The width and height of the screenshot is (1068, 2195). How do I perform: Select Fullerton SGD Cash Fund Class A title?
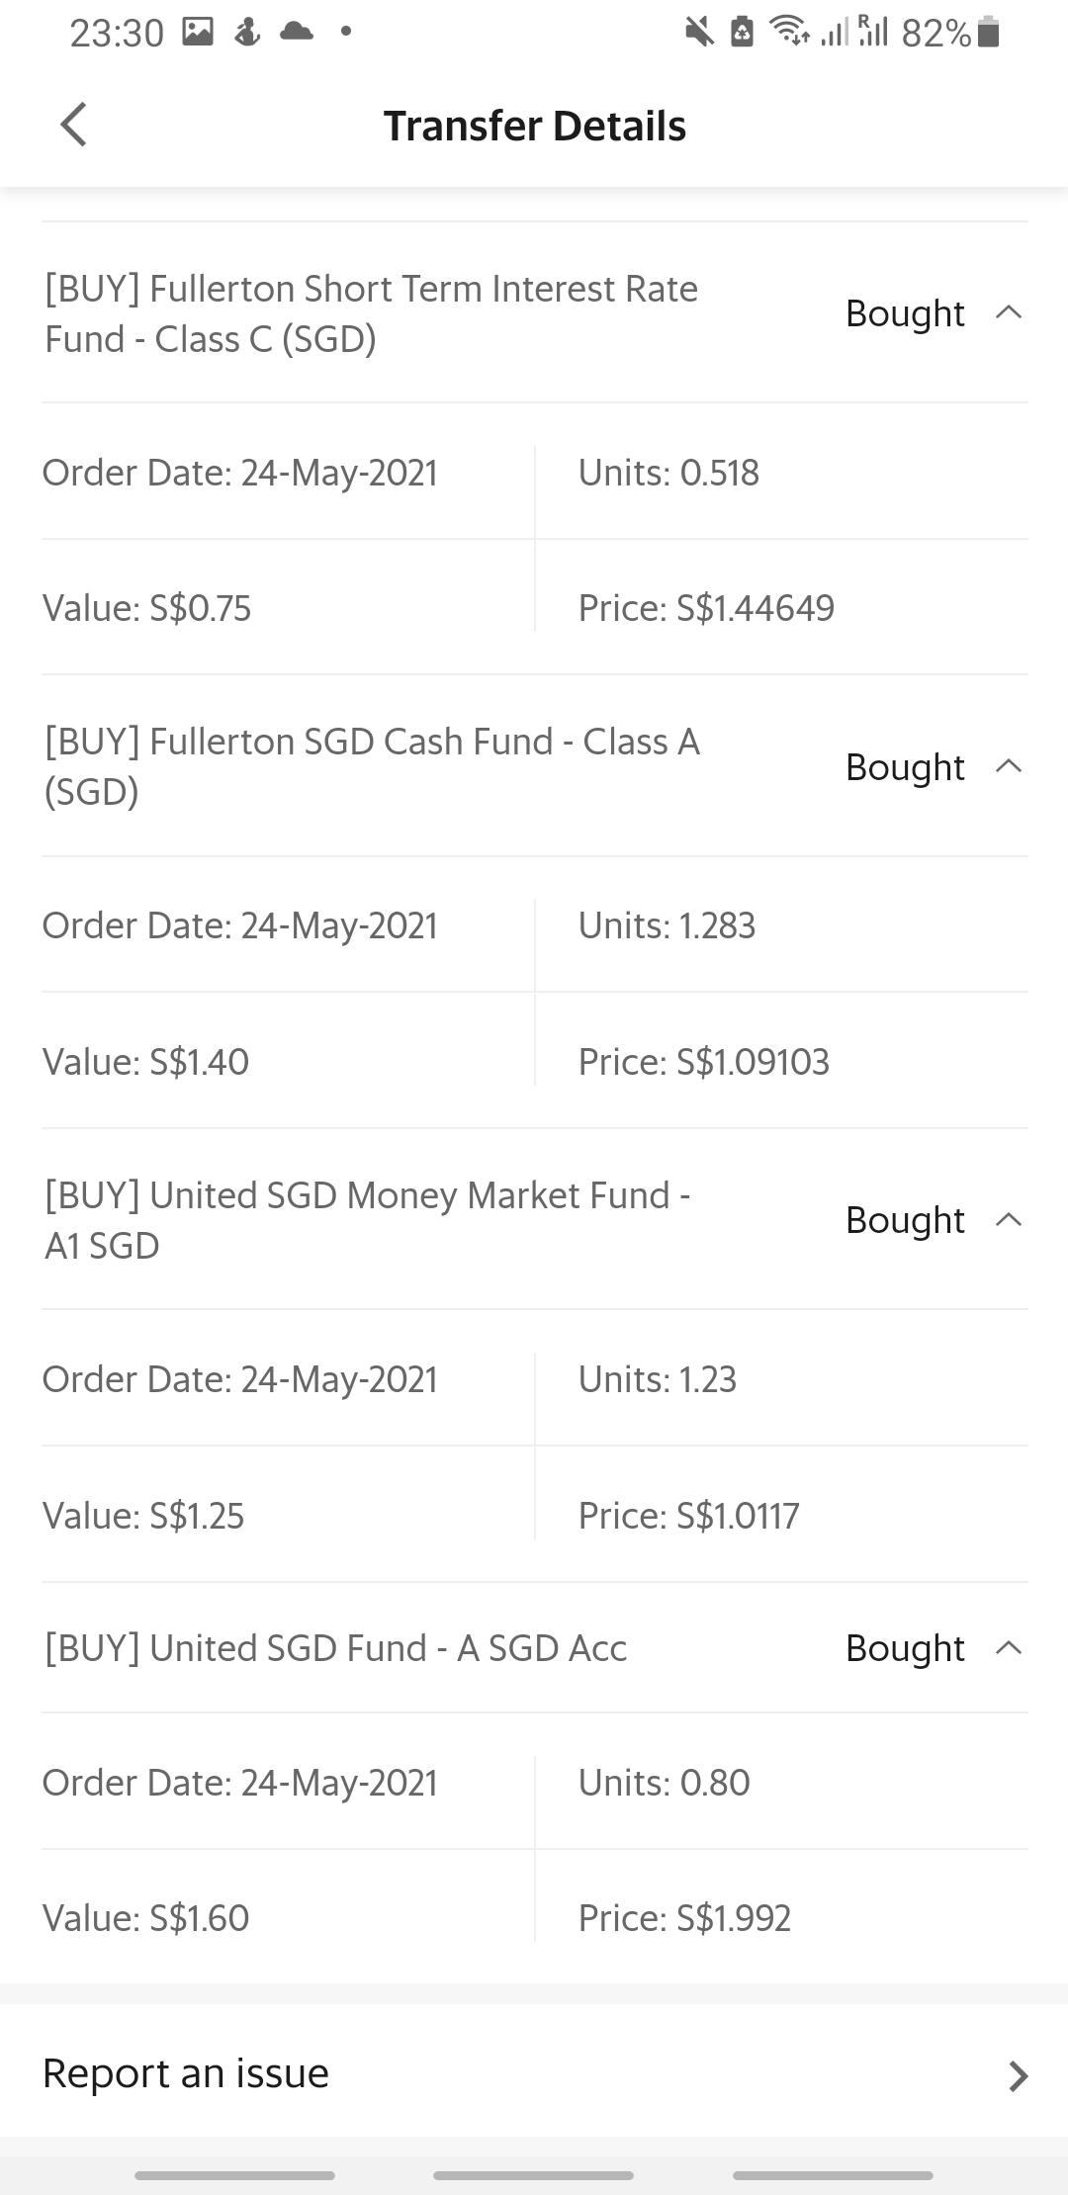(x=372, y=766)
